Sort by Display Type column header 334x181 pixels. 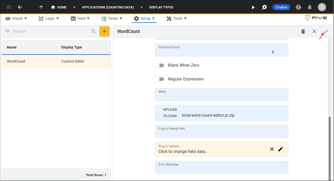[x=72, y=47]
